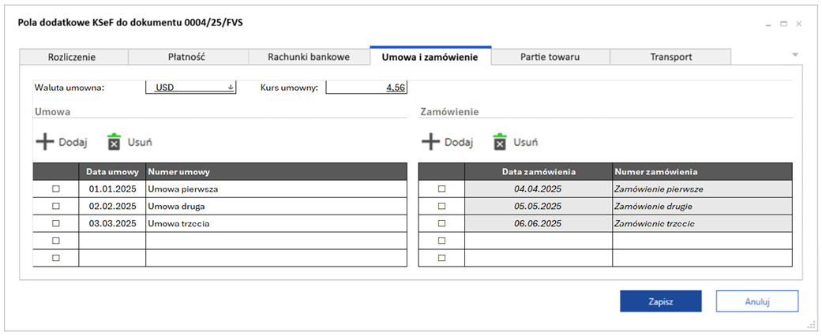Click the plus icon under Zamówienie section
This screenshot has width=822, height=336.
[430, 142]
